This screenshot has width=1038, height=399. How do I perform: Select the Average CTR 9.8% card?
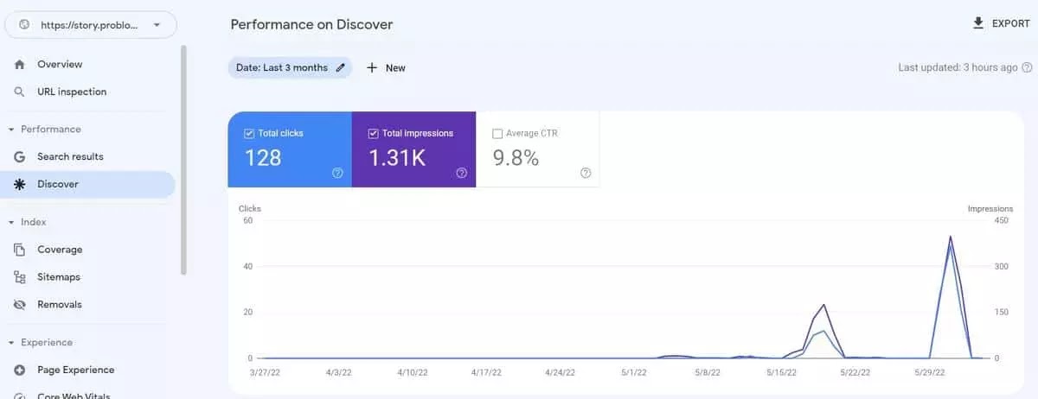tap(537, 149)
